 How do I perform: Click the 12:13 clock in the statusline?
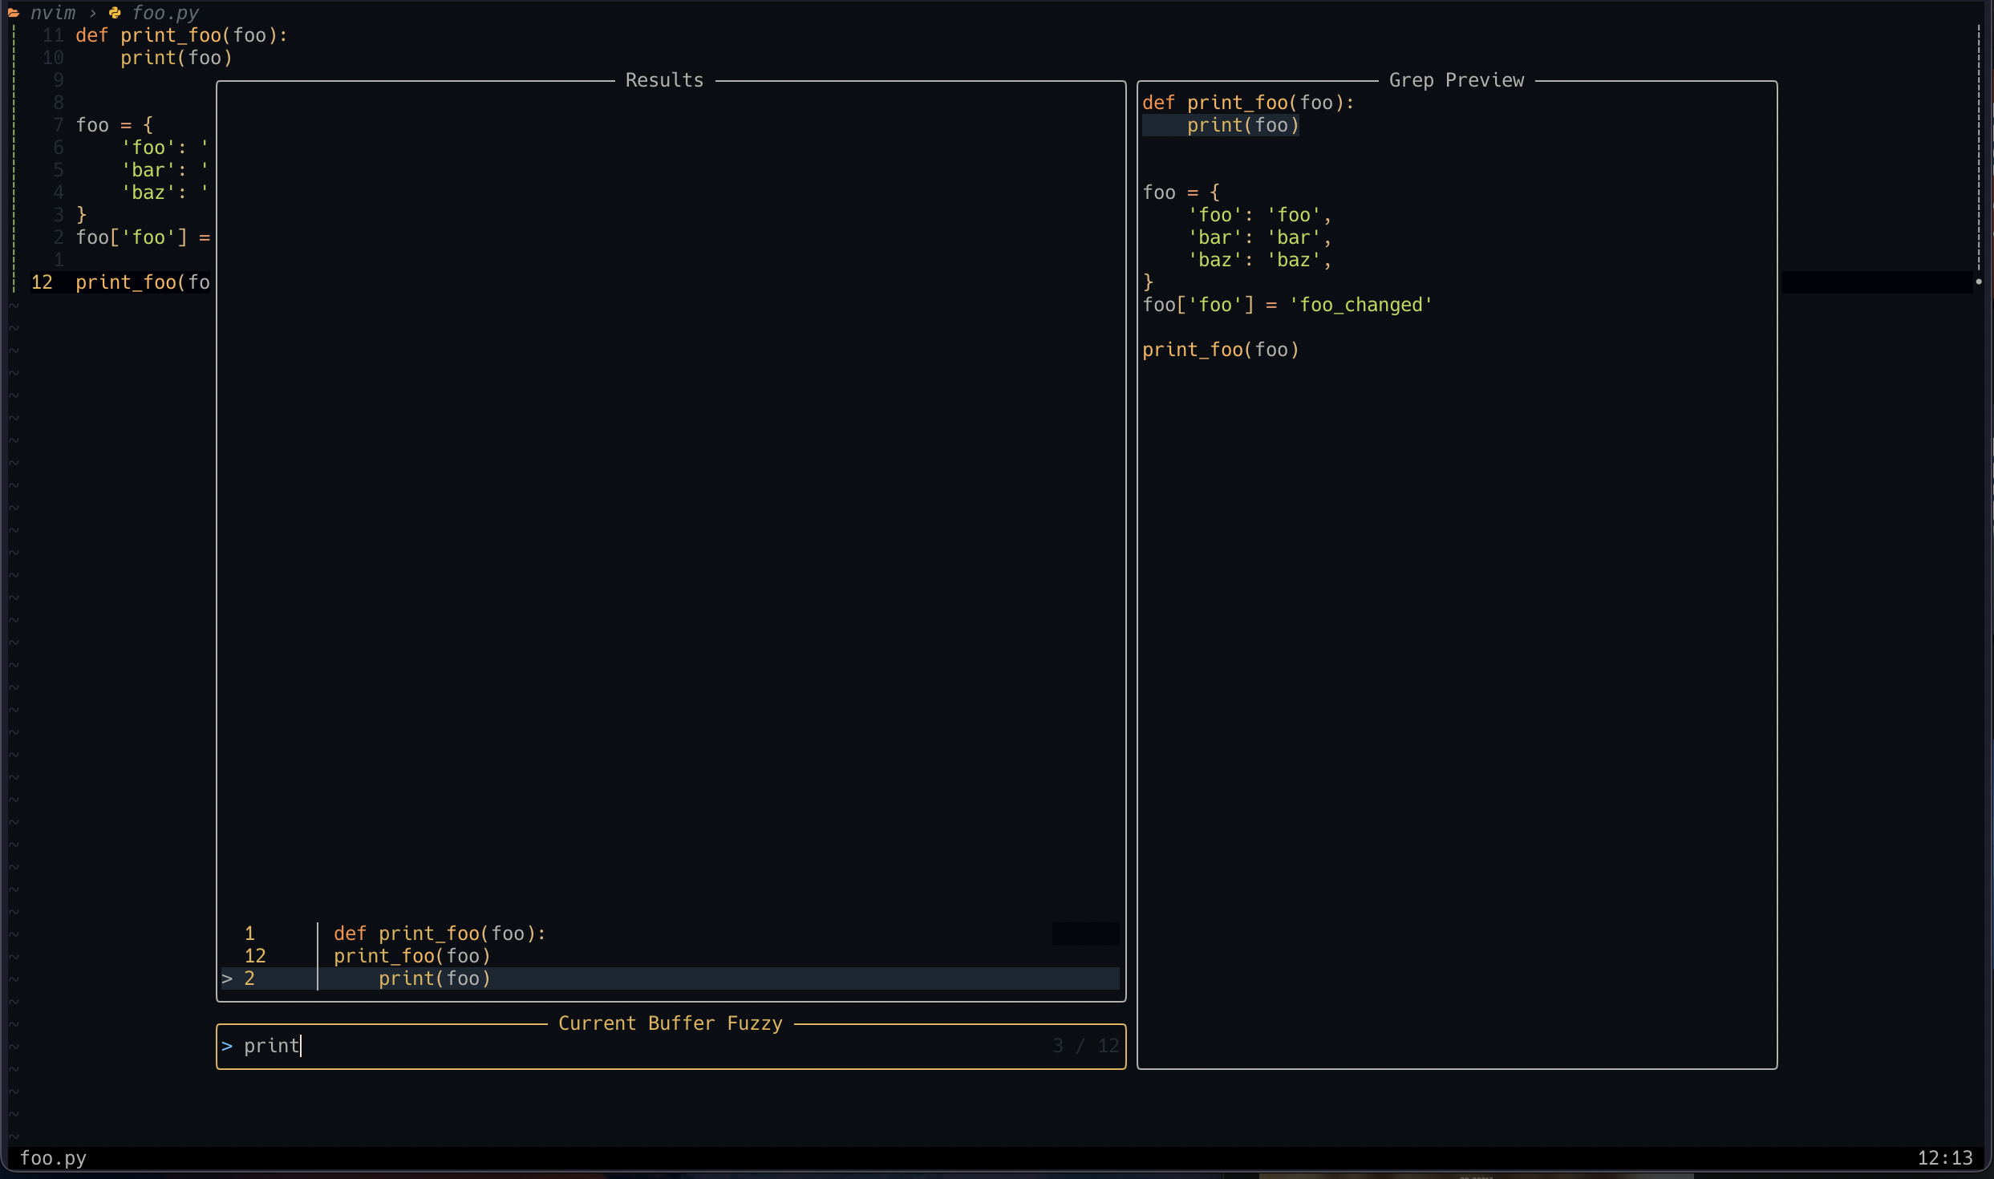click(x=1947, y=1157)
